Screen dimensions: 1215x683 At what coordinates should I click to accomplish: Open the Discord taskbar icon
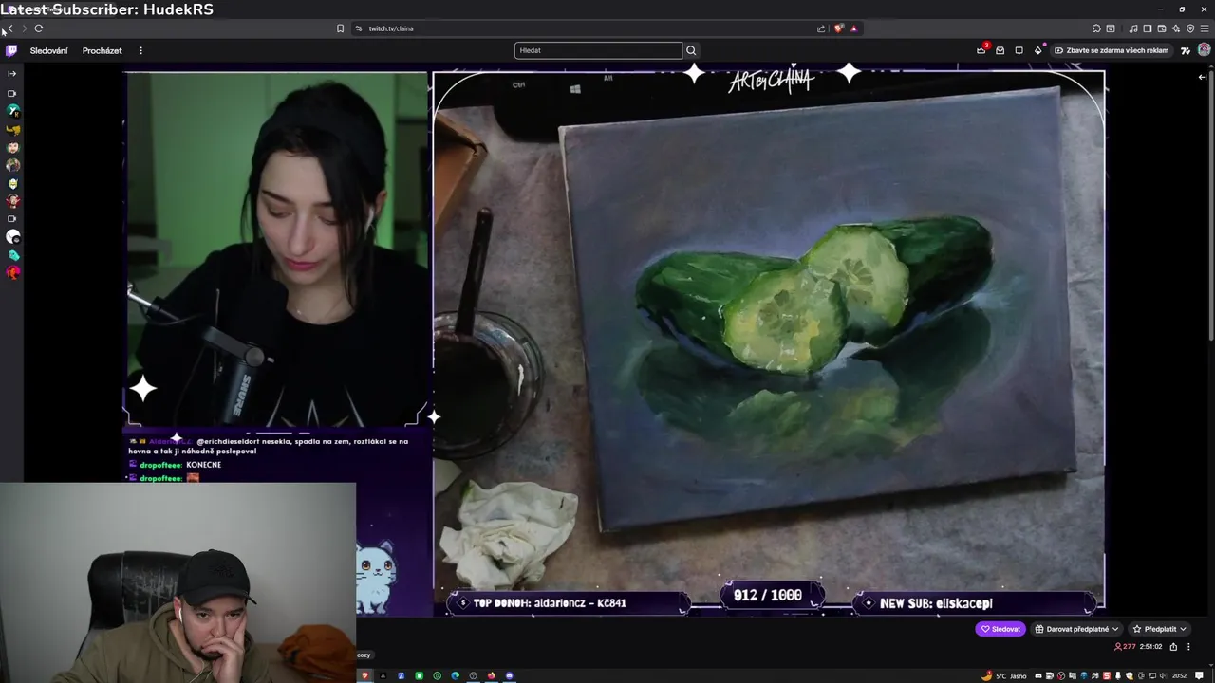point(510,675)
